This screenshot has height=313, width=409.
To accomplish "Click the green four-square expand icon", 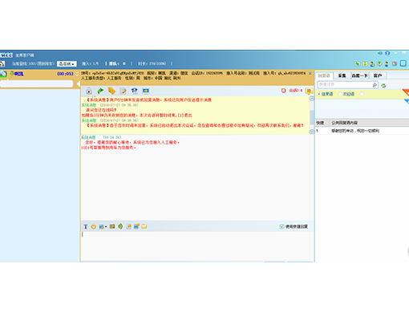I will click(365, 64).
